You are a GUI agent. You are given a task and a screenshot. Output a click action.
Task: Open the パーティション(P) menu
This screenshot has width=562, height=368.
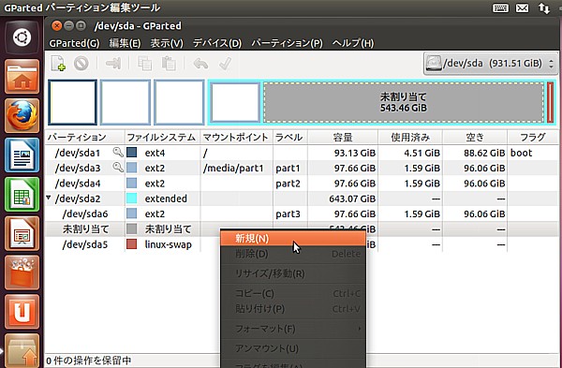288,43
